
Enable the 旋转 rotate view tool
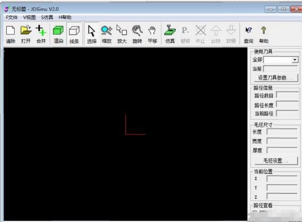(x=137, y=34)
